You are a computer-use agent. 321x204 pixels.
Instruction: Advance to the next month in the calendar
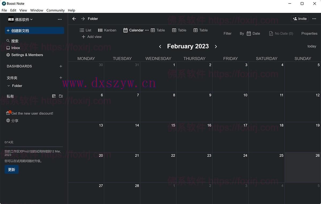(216, 46)
